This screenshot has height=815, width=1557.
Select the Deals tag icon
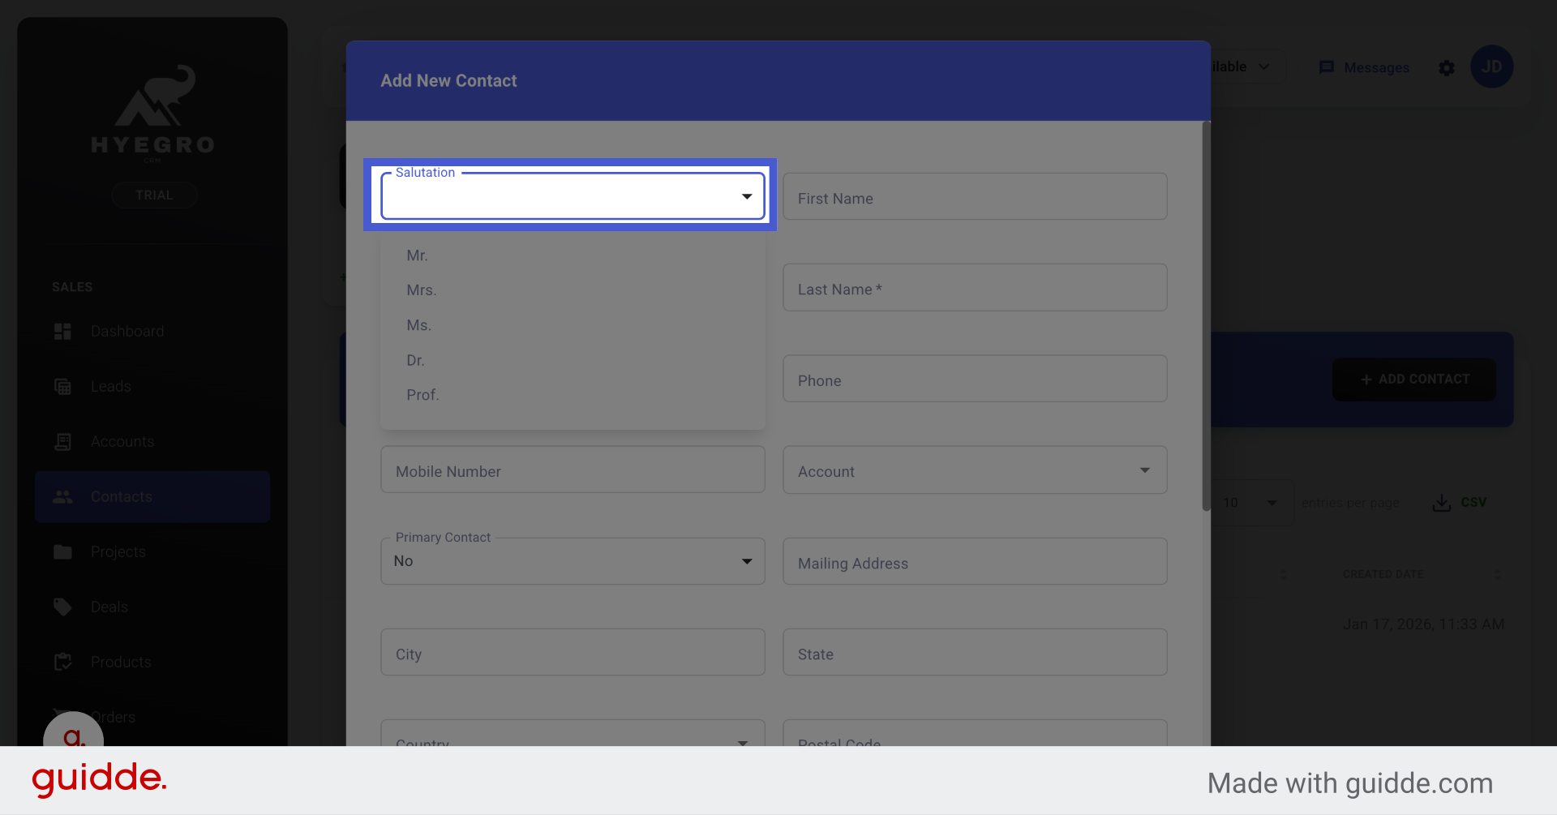(x=63, y=607)
